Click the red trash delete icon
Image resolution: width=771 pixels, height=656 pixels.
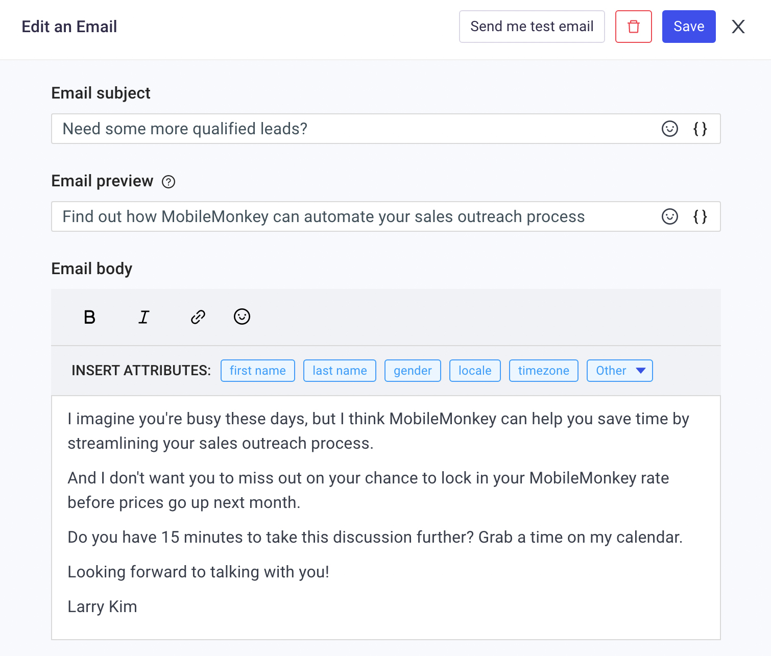pos(634,27)
